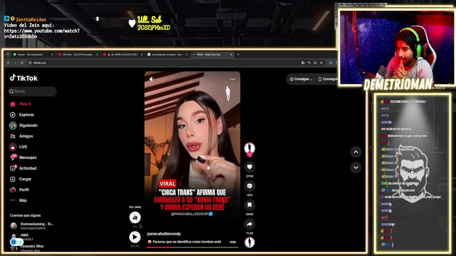
Task: Click the translate page icon
Action: [x=303, y=63]
